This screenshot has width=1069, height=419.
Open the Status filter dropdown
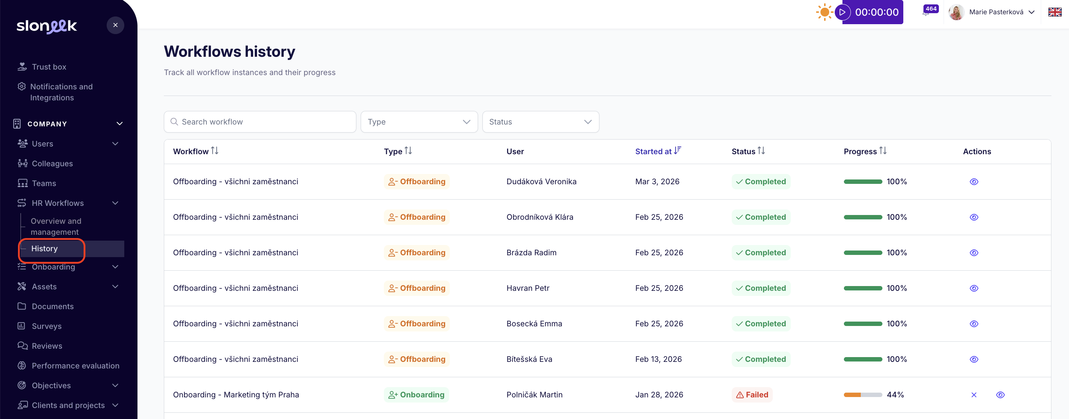[540, 122]
